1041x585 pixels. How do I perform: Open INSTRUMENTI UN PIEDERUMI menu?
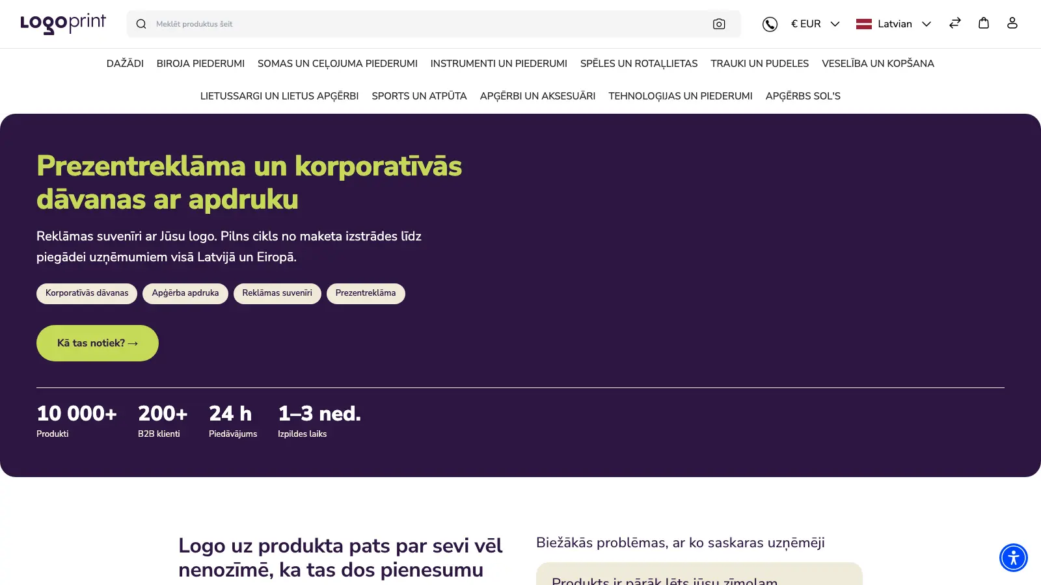tap(499, 64)
